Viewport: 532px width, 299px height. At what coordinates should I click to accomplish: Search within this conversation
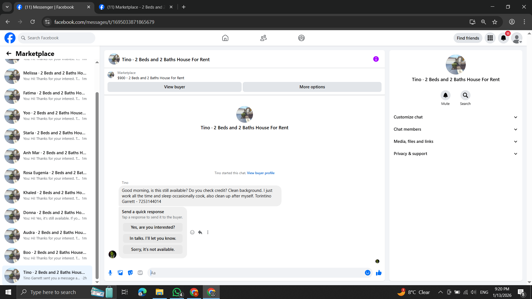465,95
